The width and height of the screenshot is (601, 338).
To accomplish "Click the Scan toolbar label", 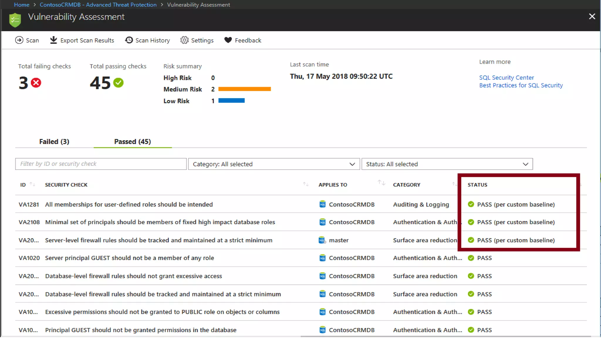I will [32, 40].
